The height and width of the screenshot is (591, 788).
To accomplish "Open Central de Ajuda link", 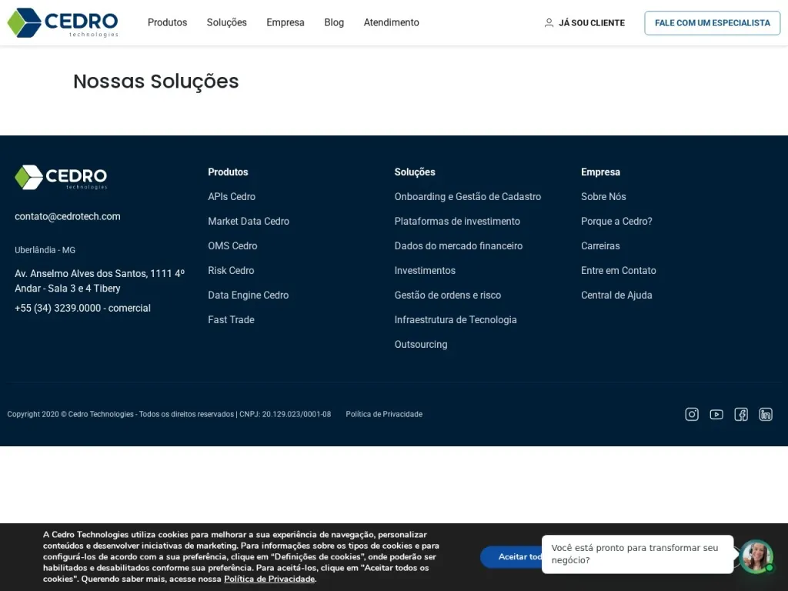I will tap(616, 295).
